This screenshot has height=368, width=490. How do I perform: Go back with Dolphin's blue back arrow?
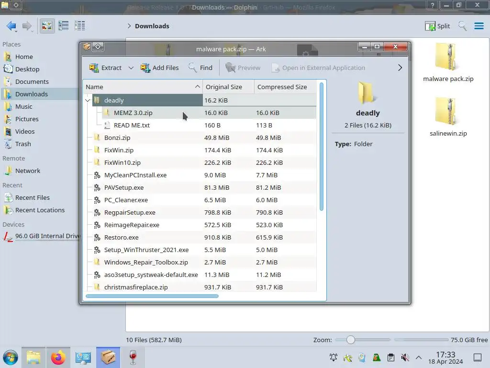[11, 26]
